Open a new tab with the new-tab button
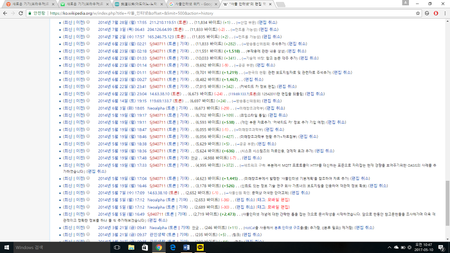The width and height of the screenshot is (450, 253). click(x=280, y=5)
